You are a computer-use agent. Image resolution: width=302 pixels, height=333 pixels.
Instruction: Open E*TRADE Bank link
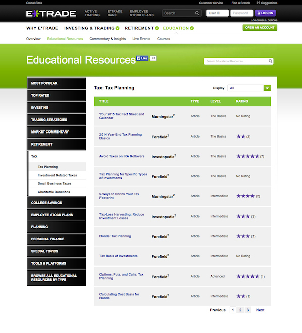[x=115, y=13]
